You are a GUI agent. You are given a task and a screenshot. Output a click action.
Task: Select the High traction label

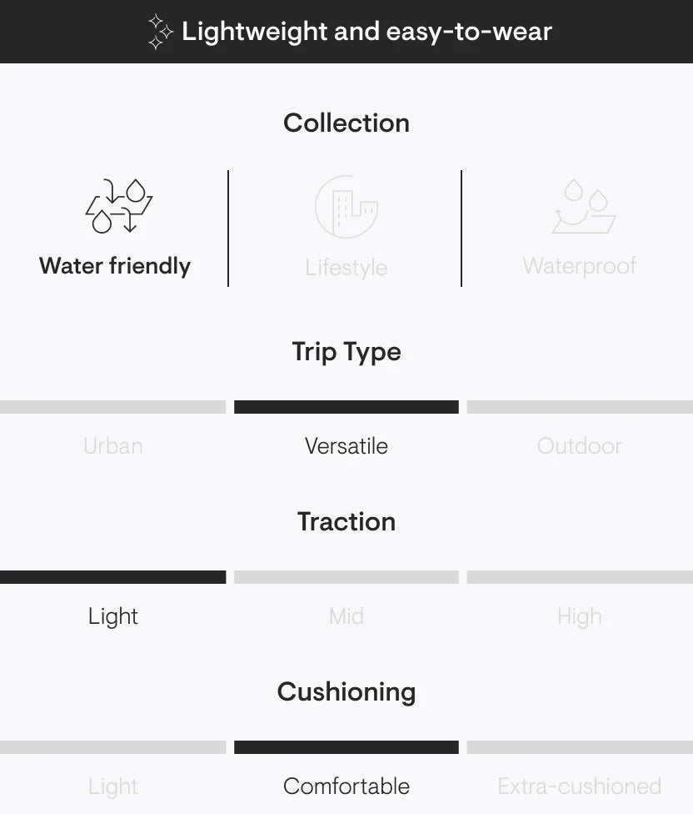click(x=580, y=616)
